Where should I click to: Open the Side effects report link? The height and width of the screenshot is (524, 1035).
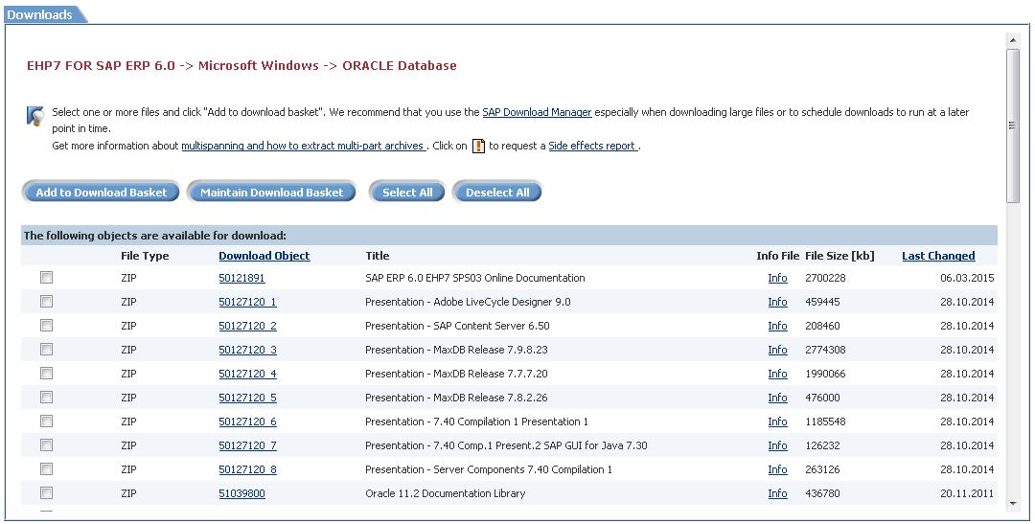pos(592,146)
